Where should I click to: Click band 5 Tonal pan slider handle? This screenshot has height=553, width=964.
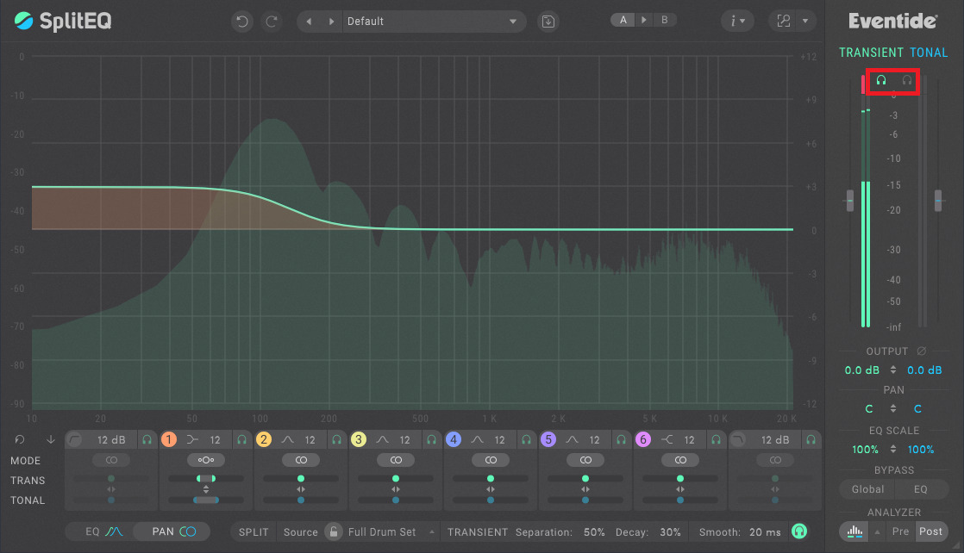pos(585,500)
